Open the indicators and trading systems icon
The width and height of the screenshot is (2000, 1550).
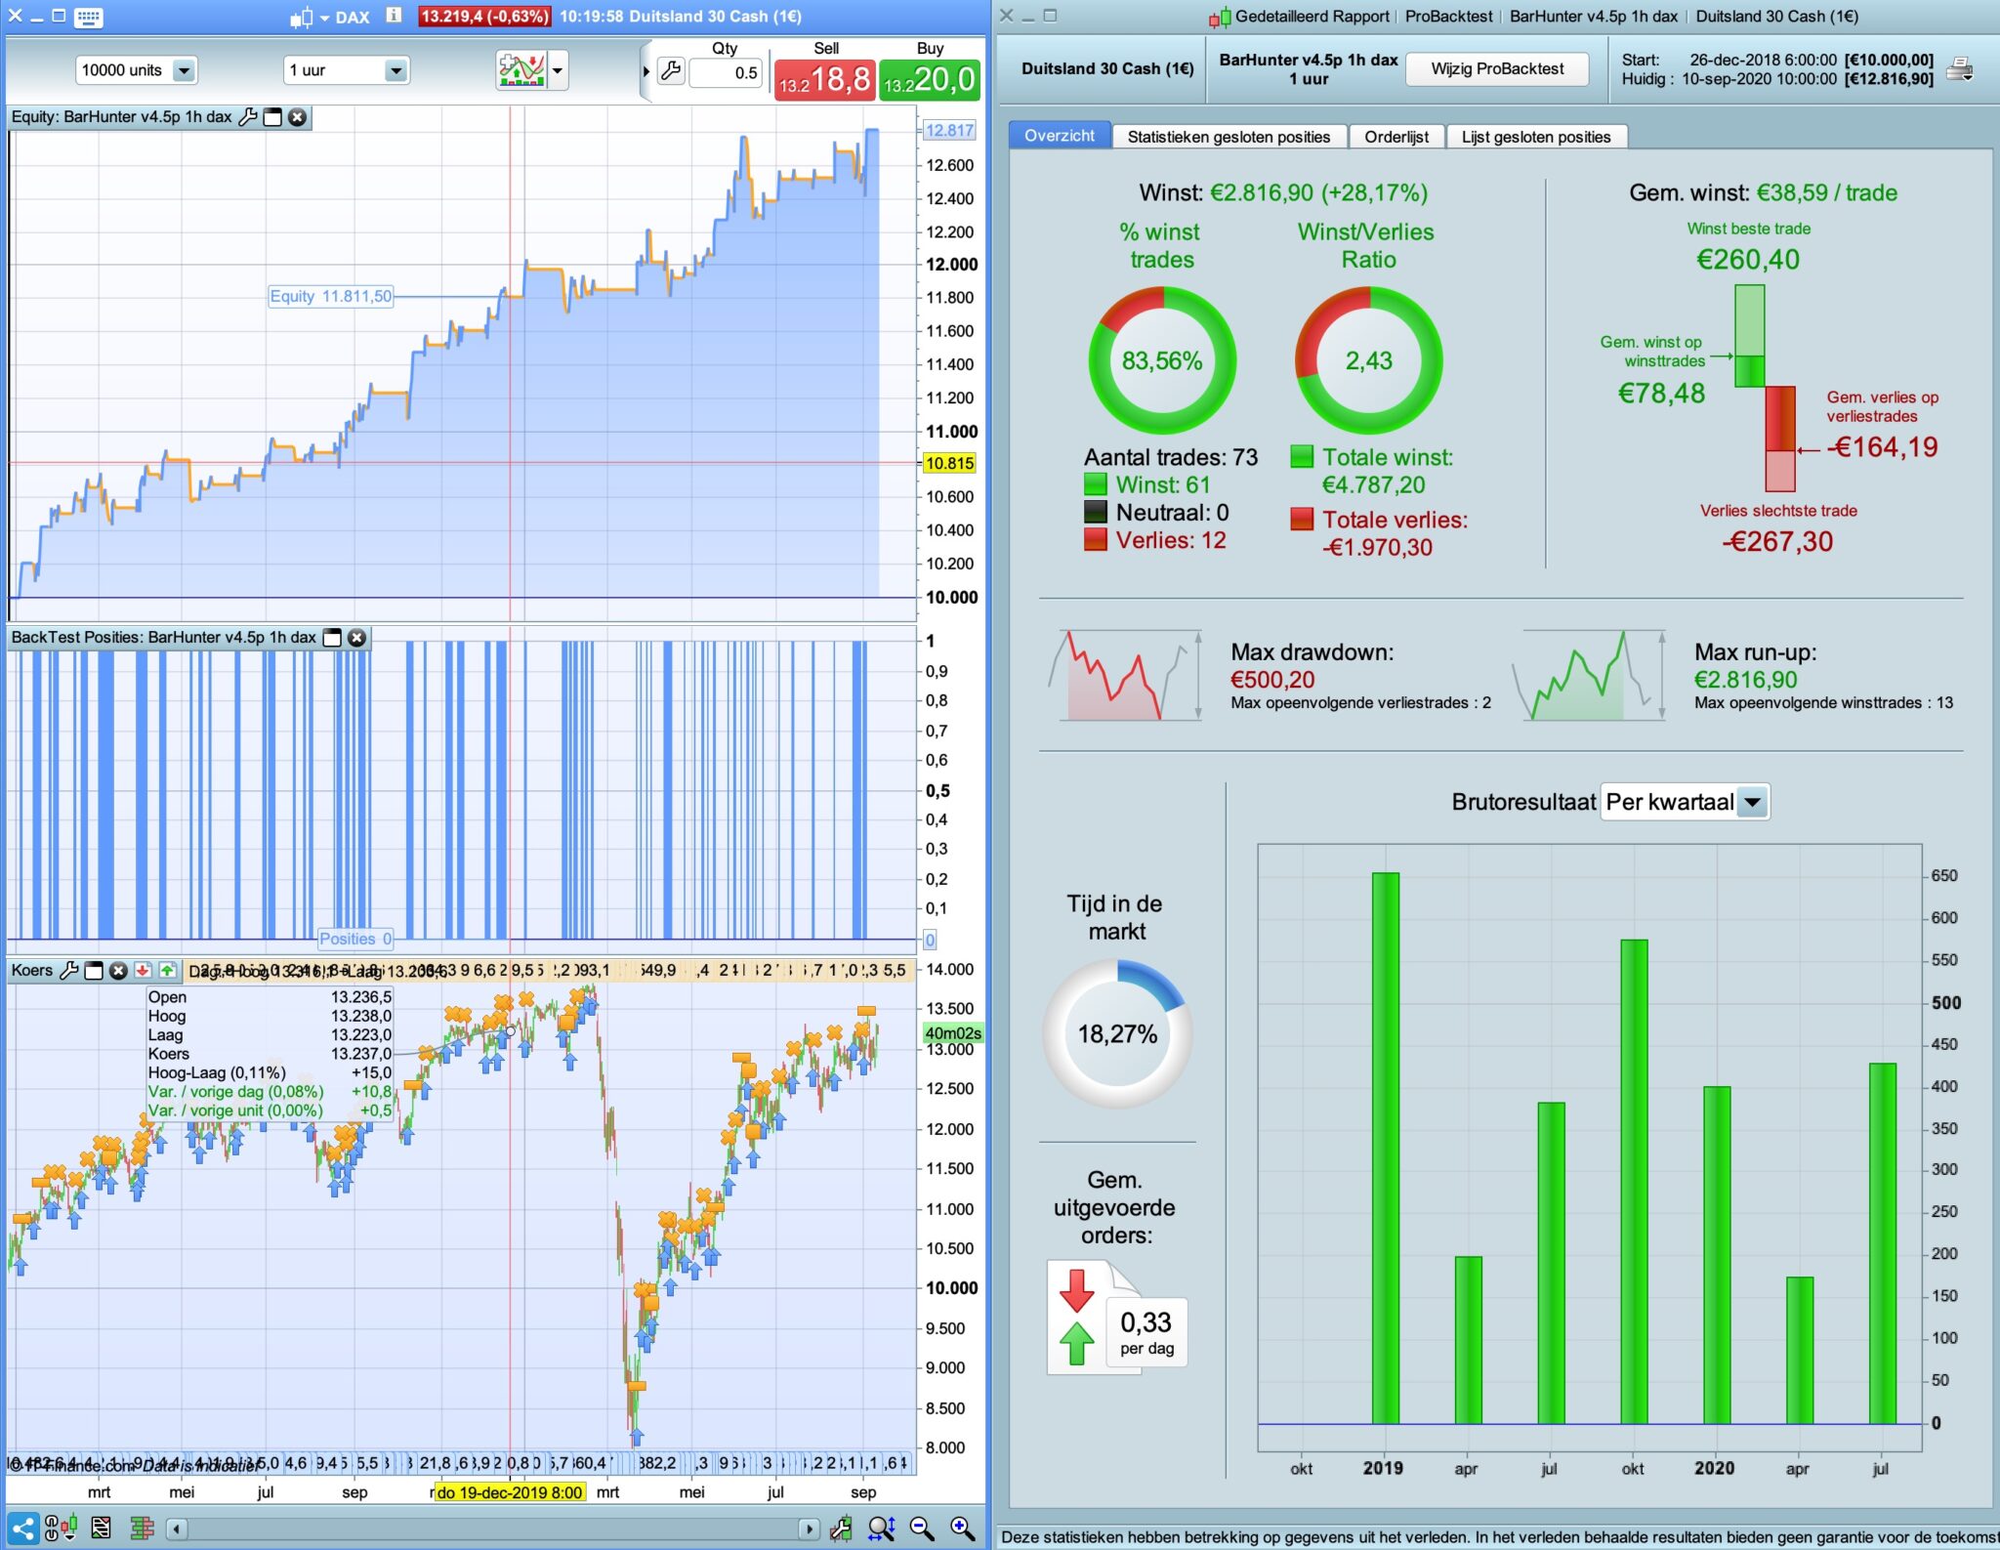tap(521, 70)
